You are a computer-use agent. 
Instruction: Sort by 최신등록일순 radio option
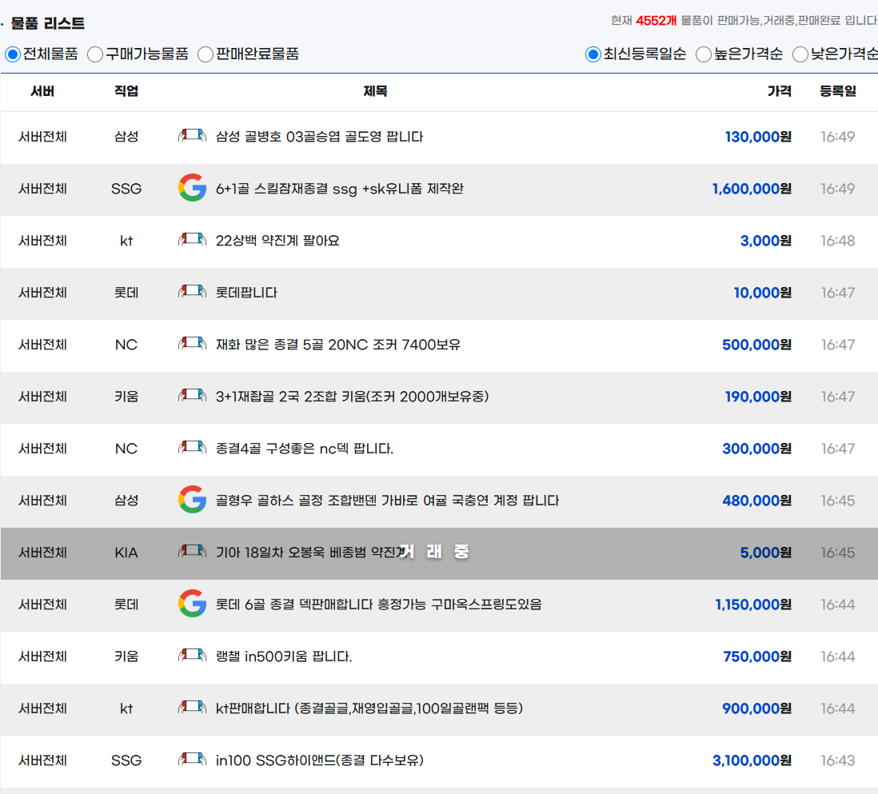(593, 54)
